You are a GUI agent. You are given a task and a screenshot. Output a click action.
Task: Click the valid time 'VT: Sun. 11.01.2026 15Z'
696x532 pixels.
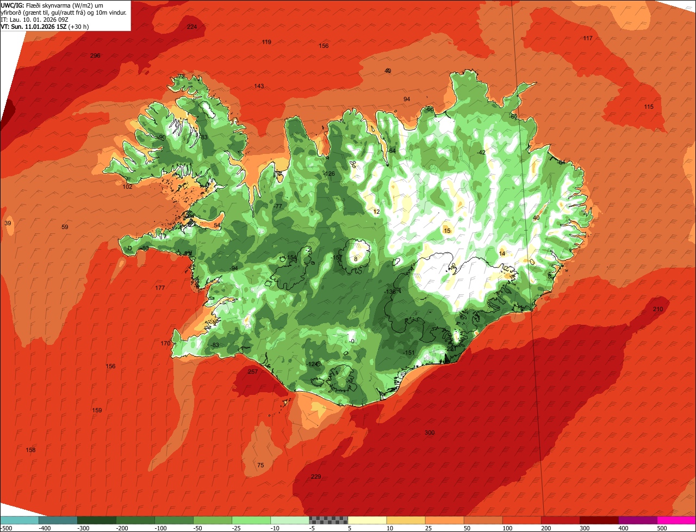click(x=34, y=26)
